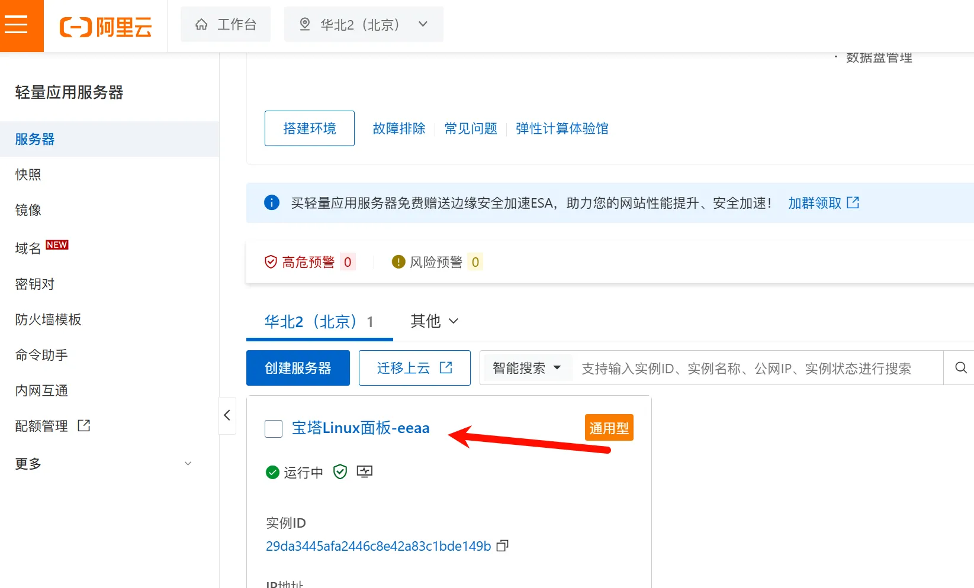Click the high-risk alert shield icon
Screen dimensions: 974x588
(x=271, y=262)
